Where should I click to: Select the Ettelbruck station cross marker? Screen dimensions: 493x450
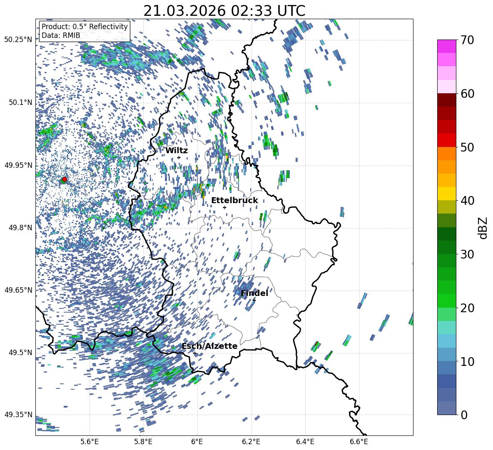point(224,207)
